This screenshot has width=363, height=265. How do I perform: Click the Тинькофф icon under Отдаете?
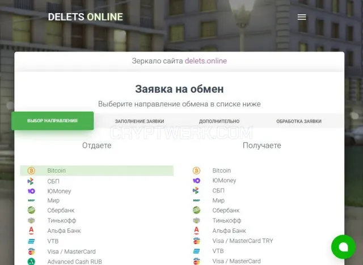point(31,220)
